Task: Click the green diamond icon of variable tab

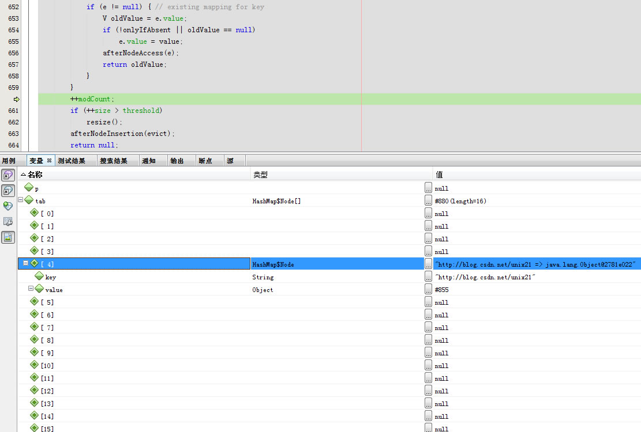Action: pos(29,200)
